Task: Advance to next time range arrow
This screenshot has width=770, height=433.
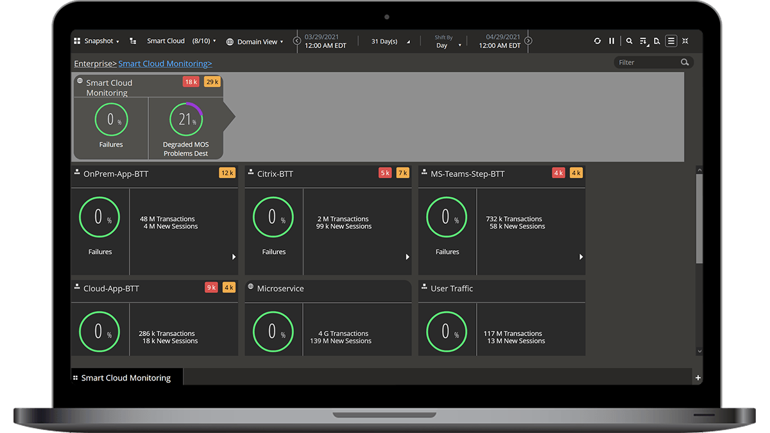Action: [x=528, y=41]
